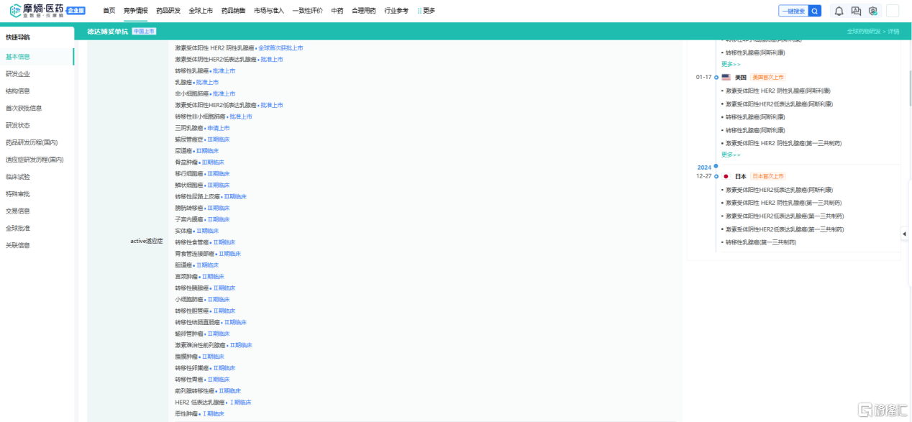Open the 更多 grid menu
Screen dimensions: 912x422
point(426,11)
